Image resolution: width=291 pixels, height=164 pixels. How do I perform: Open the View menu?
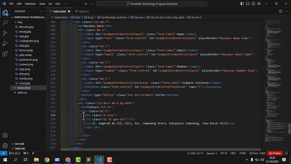(x=42, y=4)
